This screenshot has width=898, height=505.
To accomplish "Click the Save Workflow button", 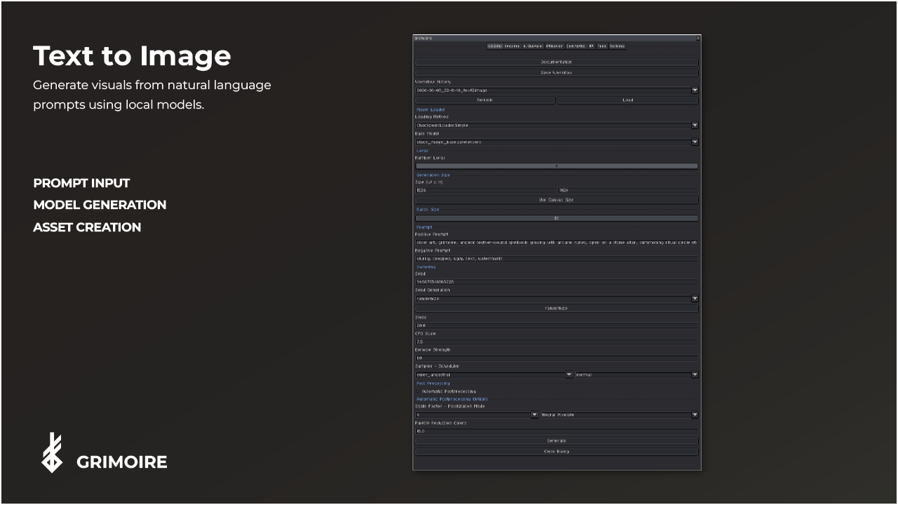I will [x=557, y=72].
